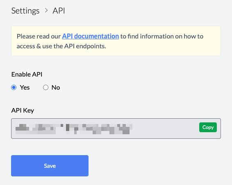Select the API breadcrumb item
Screen dimensions: 232x185
59,11
